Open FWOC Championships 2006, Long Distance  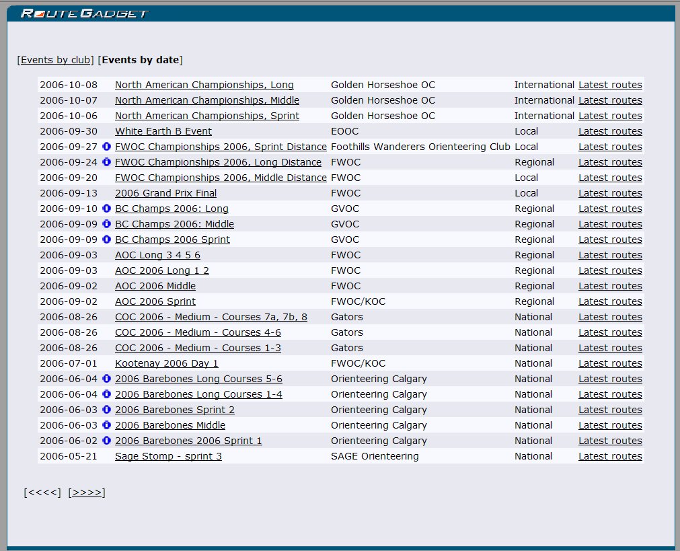tap(218, 162)
